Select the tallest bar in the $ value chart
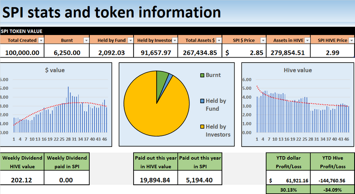This screenshot has width=355, height=194. [68, 109]
